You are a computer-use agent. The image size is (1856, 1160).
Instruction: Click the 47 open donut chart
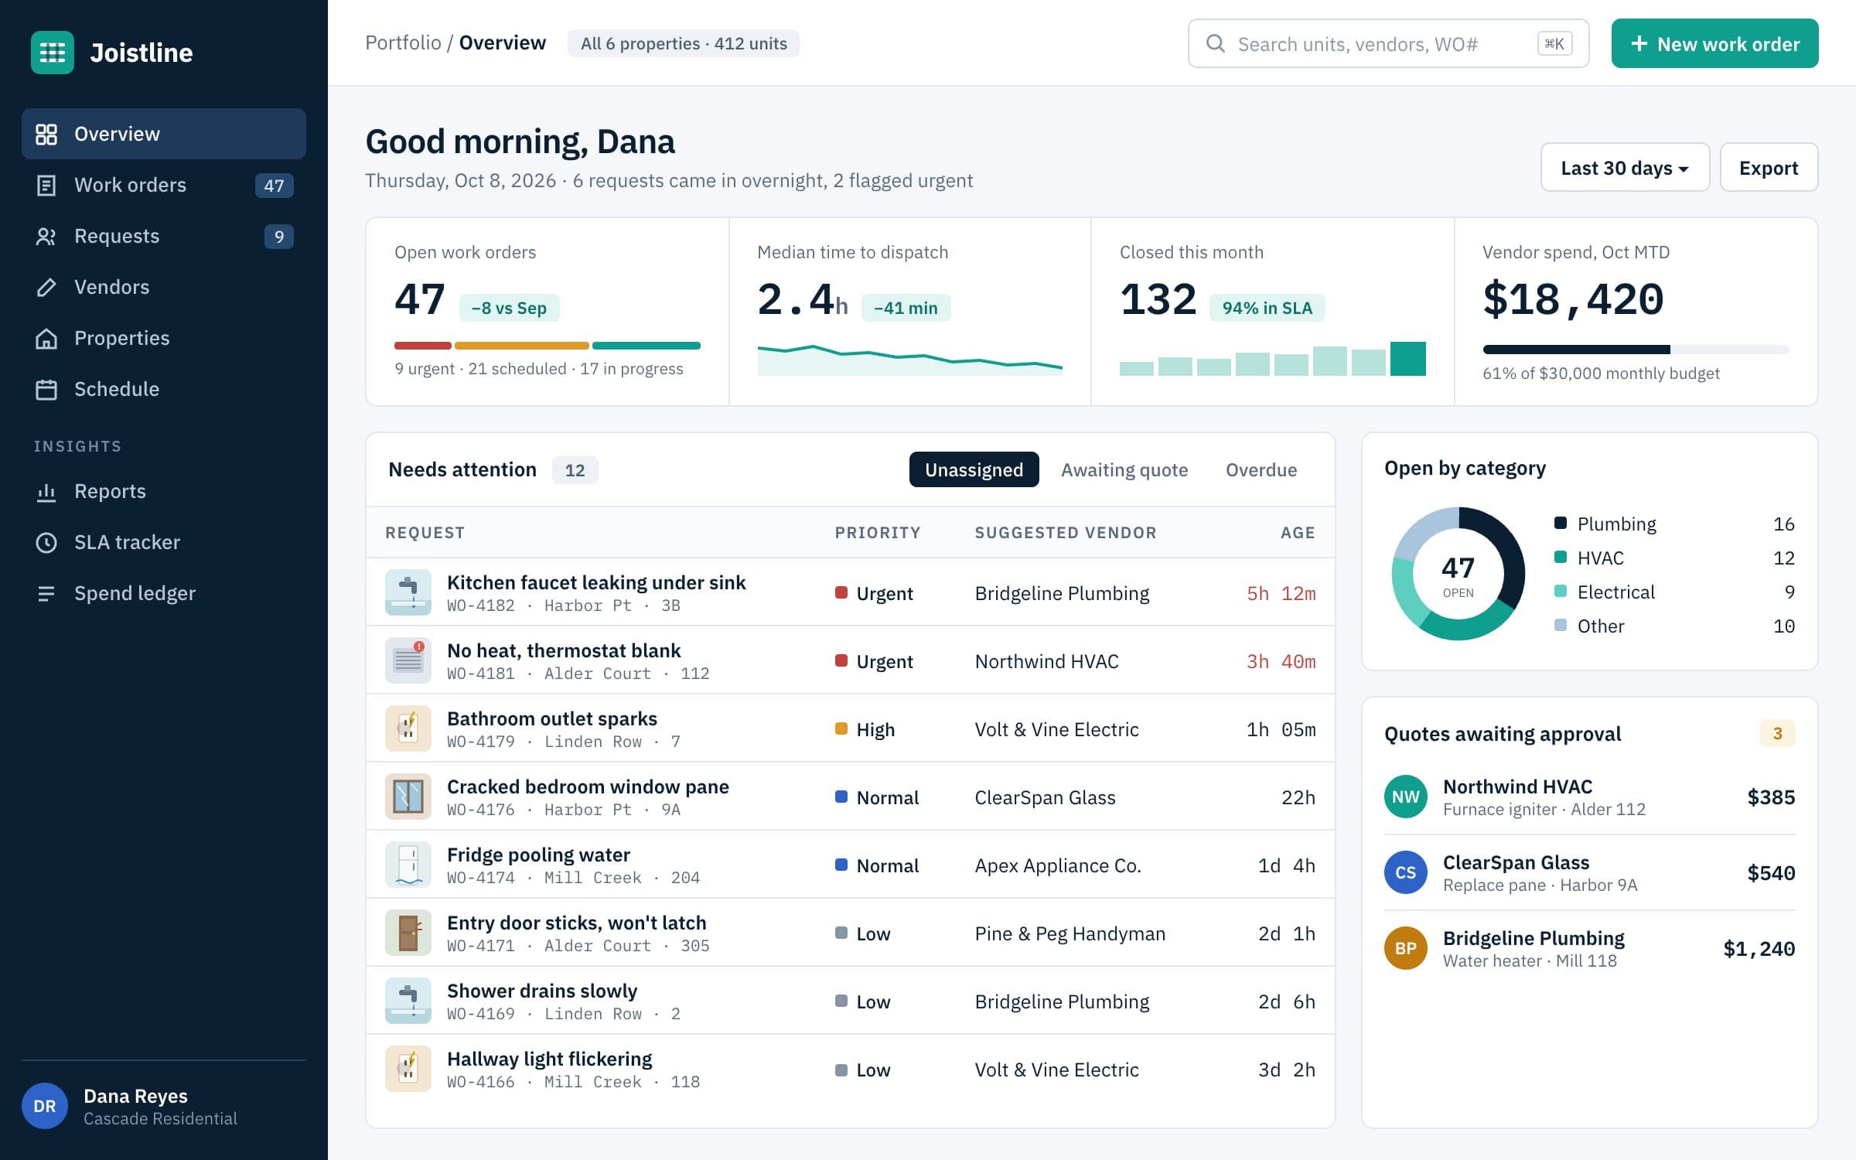(x=1459, y=574)
